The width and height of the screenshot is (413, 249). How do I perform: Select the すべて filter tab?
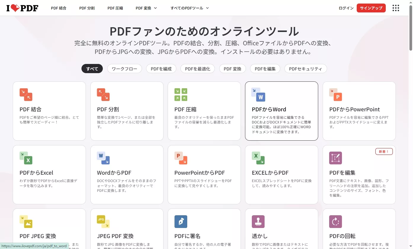(92, 69)
